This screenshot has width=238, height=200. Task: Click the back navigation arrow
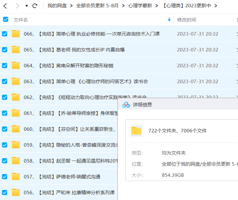click(5, 6)
